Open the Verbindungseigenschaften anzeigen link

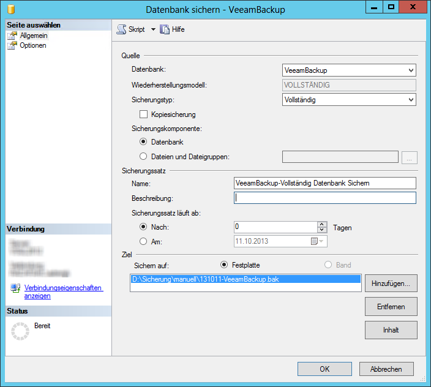tap(64, 291)
